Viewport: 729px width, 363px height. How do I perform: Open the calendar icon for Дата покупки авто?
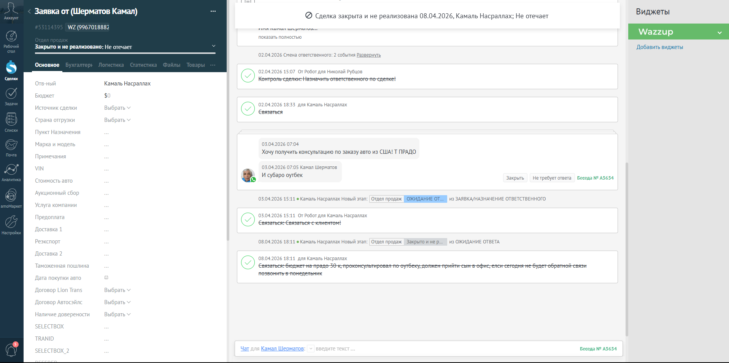coord(106,278)
